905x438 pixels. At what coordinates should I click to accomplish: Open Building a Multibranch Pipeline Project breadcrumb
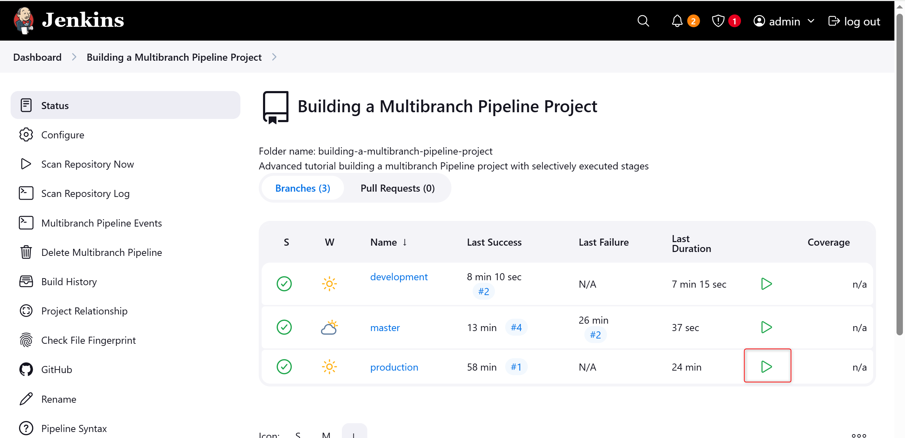[174, 57]
